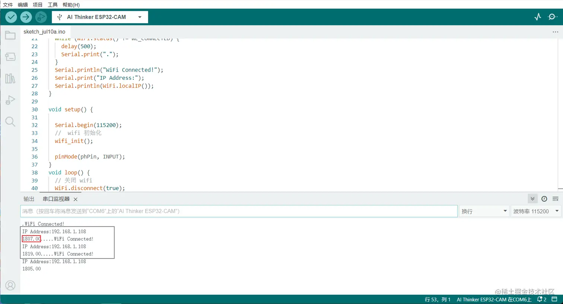
Task: Open the Sketchbook folder sidebar icon
Action: point(10,35)
